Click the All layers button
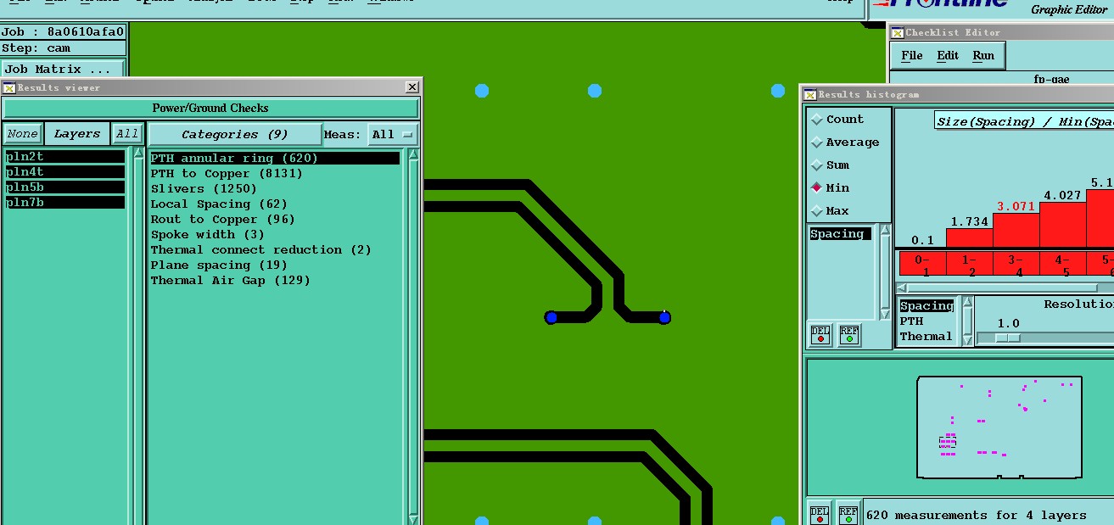Viewport: 1114px width, 525px height. click(127, 134)
